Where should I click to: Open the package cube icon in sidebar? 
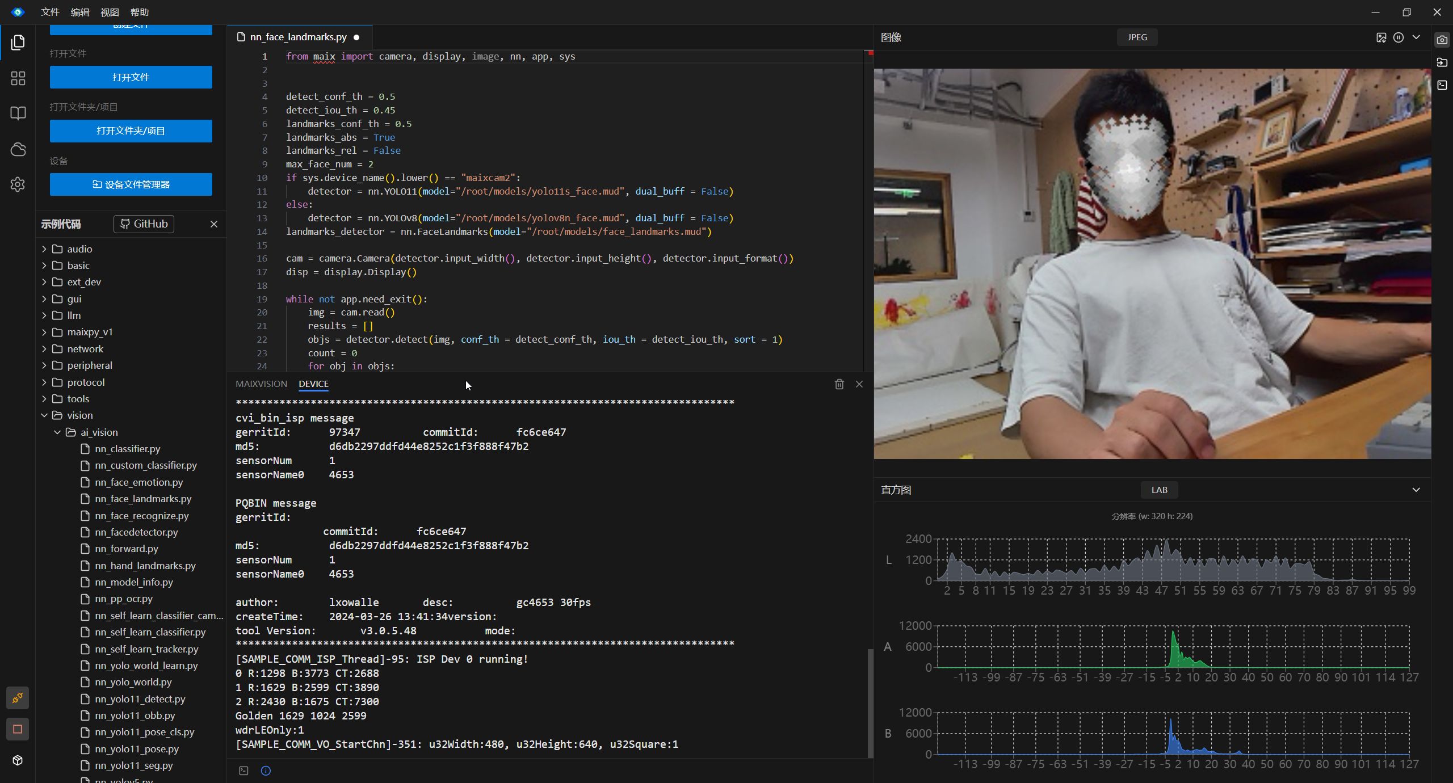click(x=18, y=760)
